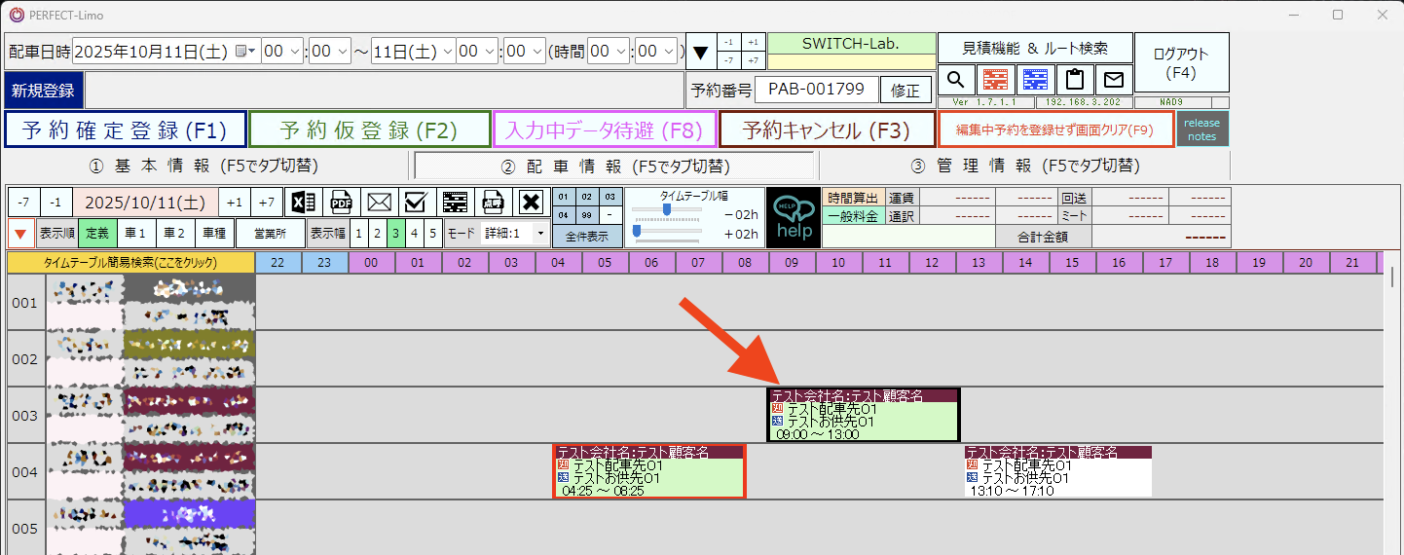Image resolution: width=1404 pixels, height=555 pixels.
Task: Click the red down-triangle expander
Action: 20,234
